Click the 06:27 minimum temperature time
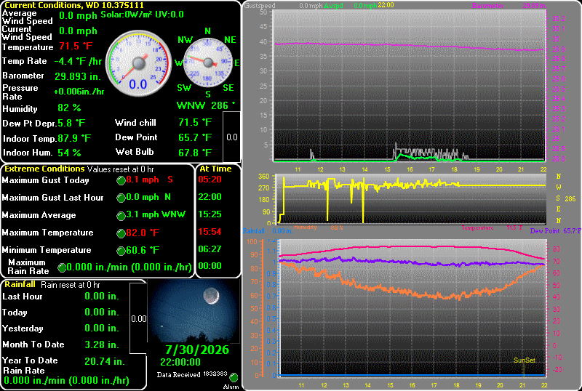582x391 pixels. (210, 249)
